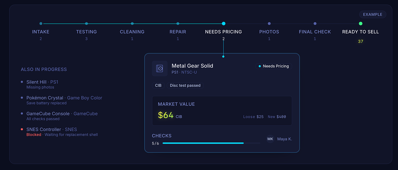Click the Disc test passed tag

point(185,85)
